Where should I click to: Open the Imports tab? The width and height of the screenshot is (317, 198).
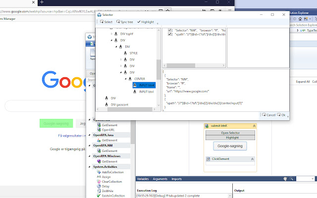tap(177, 179)
